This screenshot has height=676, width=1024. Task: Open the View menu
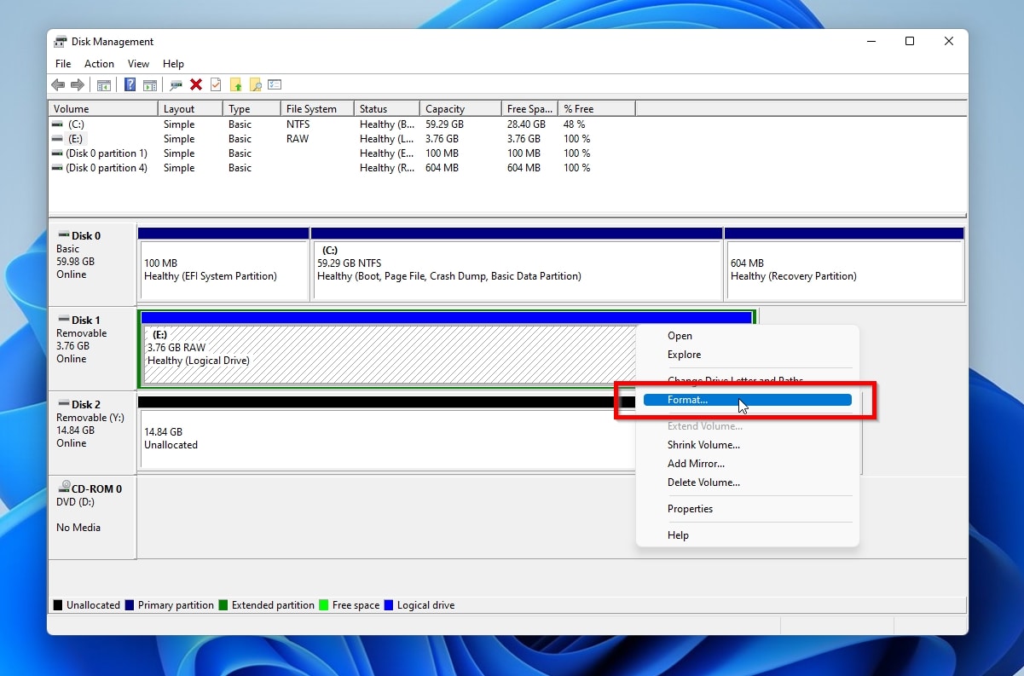(x=138, y=63)
